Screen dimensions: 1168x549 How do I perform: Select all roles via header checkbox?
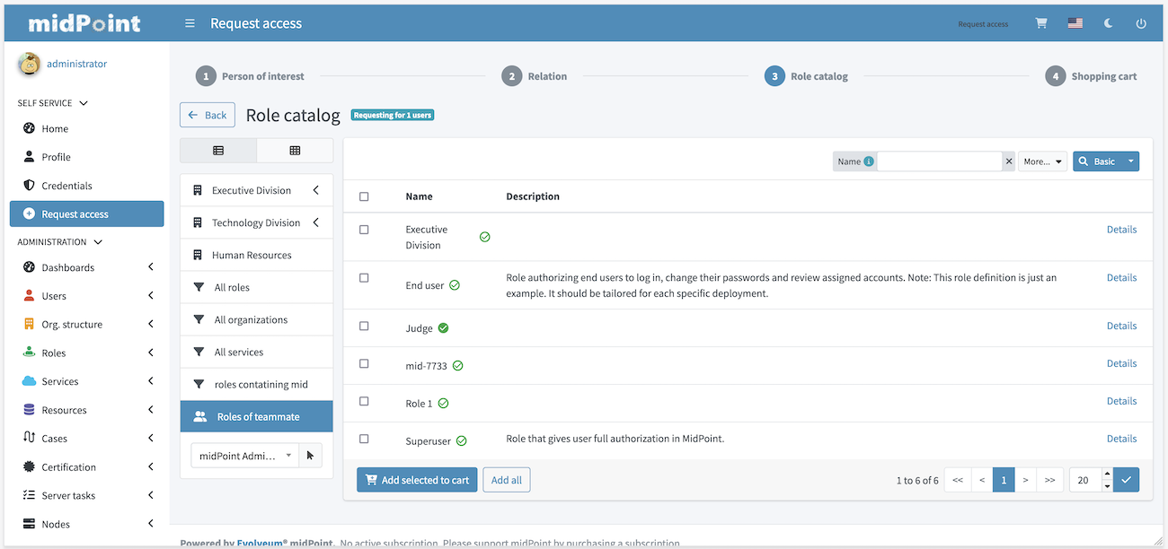(364, 196)
